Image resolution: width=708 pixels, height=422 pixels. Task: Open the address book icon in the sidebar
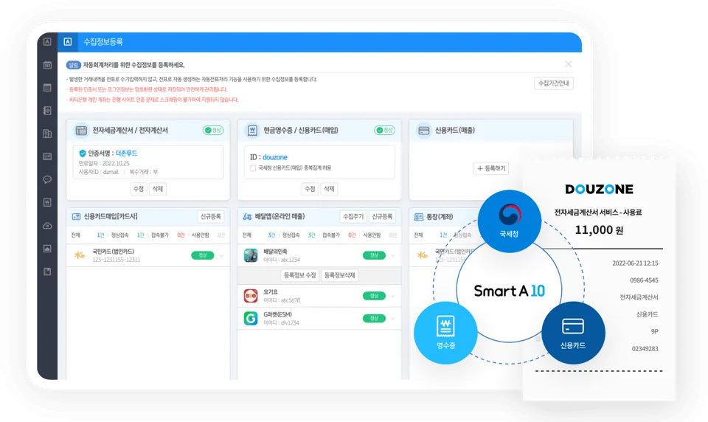[x=47, y=111]
